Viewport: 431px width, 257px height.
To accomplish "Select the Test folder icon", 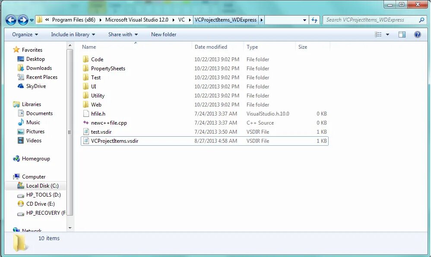I will point(86,78).
